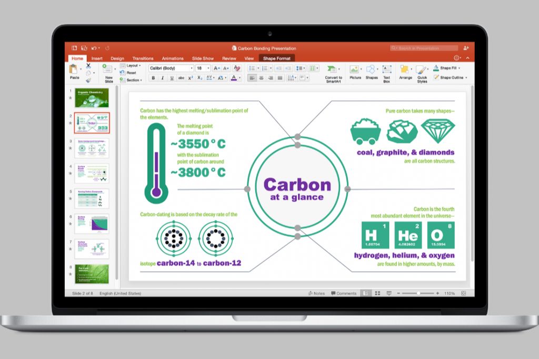Image resolution: width=539 pixels, height=359 pixels.
Task: Click the Paste clipboard icon
Action: 73,69
